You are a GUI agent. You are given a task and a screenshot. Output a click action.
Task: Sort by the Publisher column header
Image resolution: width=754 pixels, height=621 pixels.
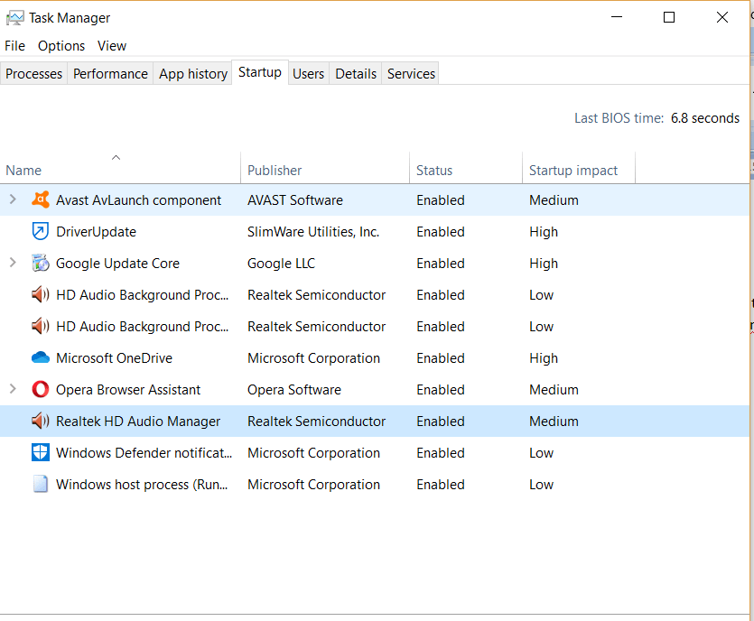coord(325,168)
